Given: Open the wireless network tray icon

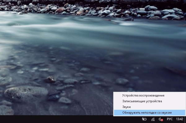Looking at the screenshot, I should coord(153,119).
